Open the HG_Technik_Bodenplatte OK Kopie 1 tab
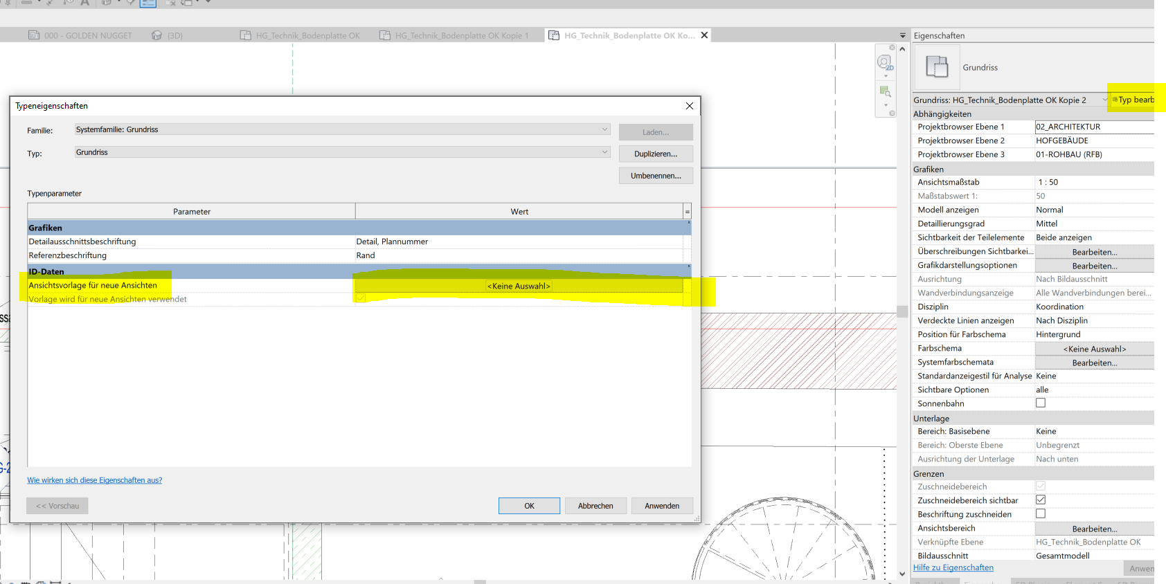 454,35
